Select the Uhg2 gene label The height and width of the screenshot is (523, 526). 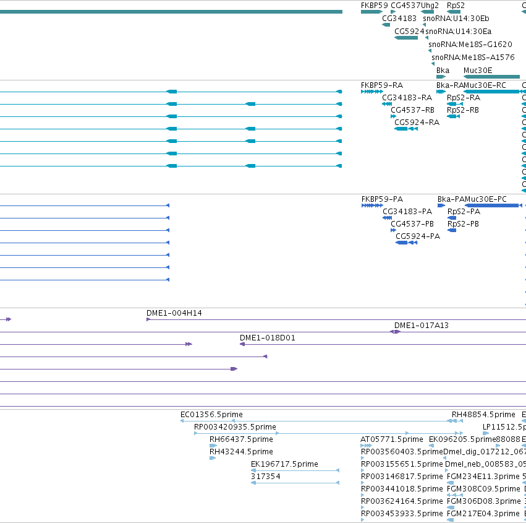click(x=430, y=6)
